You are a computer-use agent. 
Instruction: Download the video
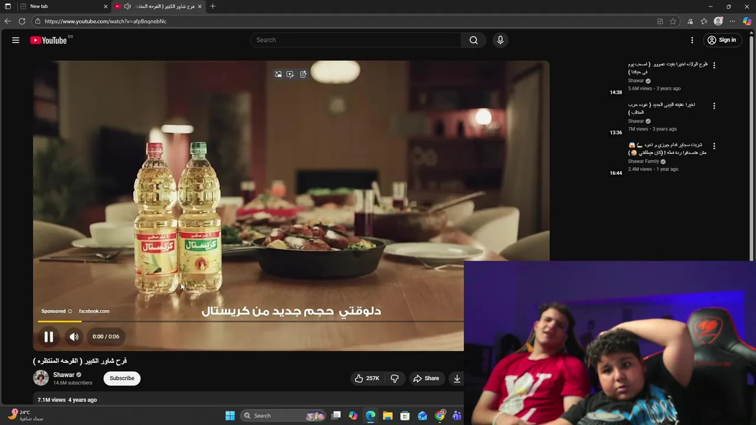[457, 378]
